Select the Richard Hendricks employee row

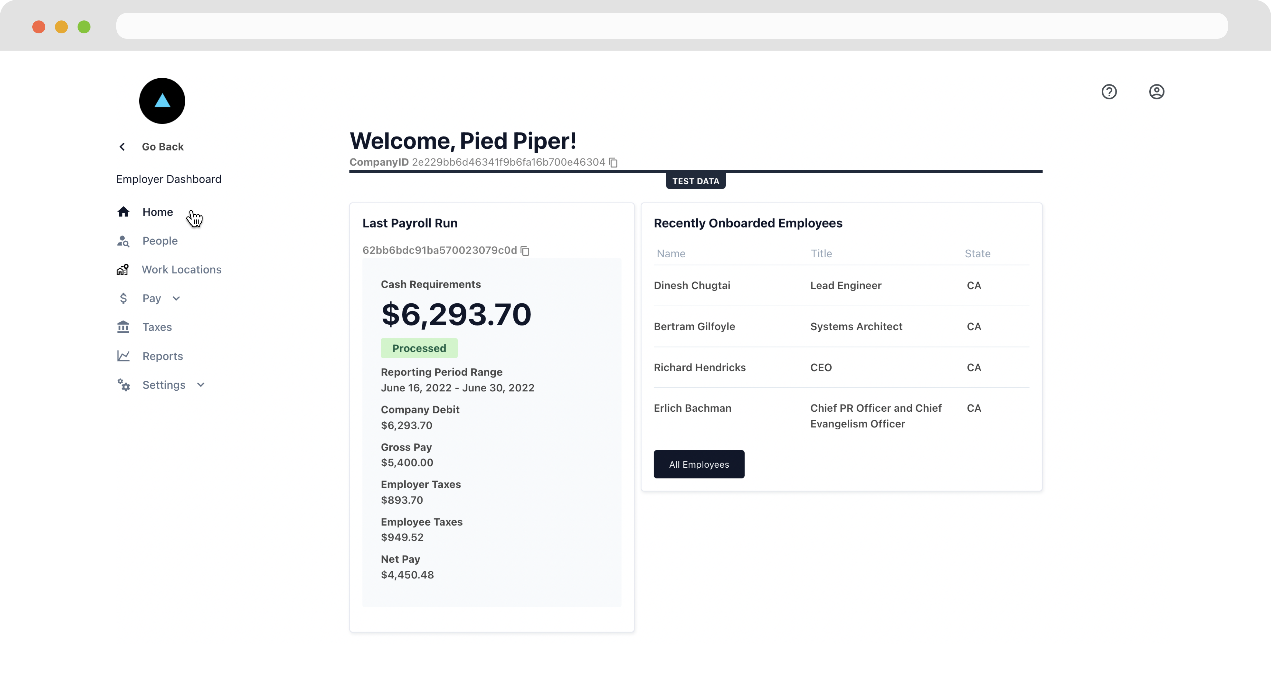coord(841,367)
